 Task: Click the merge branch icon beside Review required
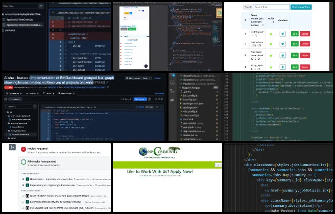point(12,147)
